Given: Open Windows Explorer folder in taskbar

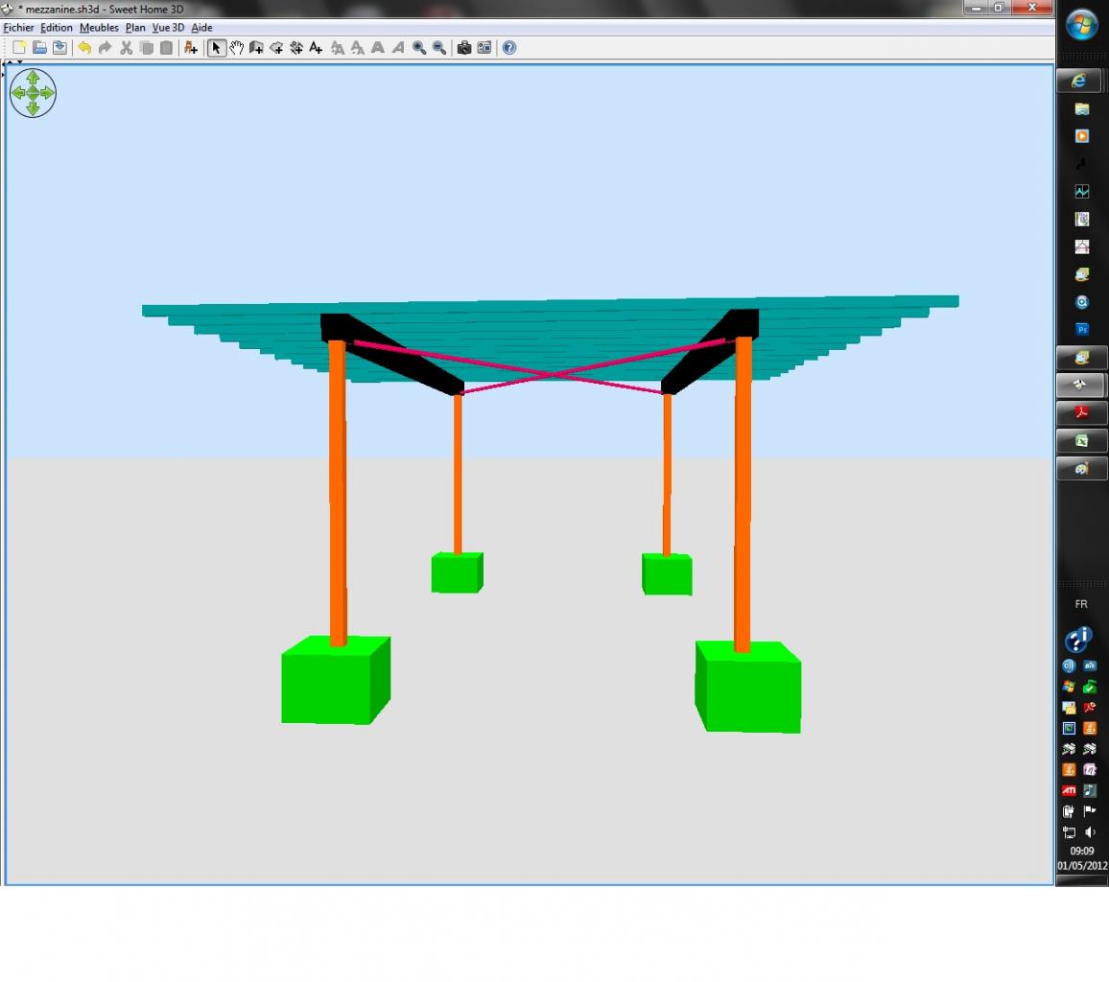Looking at the screenshot, I should pos(1081,109).
